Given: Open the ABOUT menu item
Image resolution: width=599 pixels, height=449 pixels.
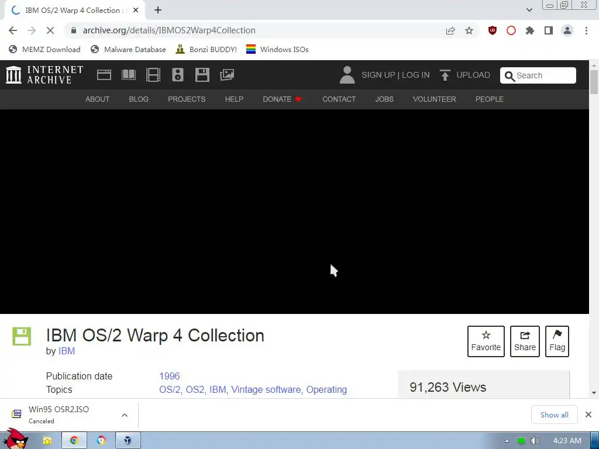Looking at the screenshot, I should coord(98,99).
